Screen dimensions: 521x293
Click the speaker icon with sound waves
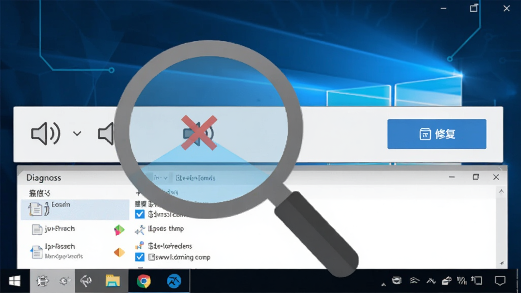pyautogui.click(x=45, y=134)
